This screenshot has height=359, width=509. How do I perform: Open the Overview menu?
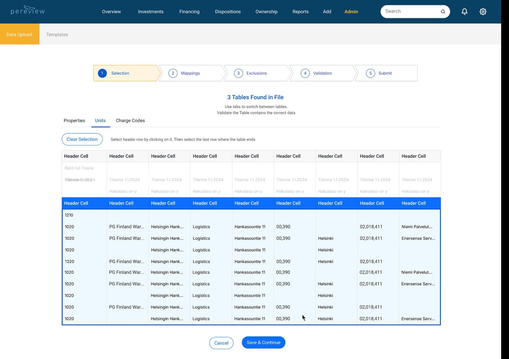point(111,11)
